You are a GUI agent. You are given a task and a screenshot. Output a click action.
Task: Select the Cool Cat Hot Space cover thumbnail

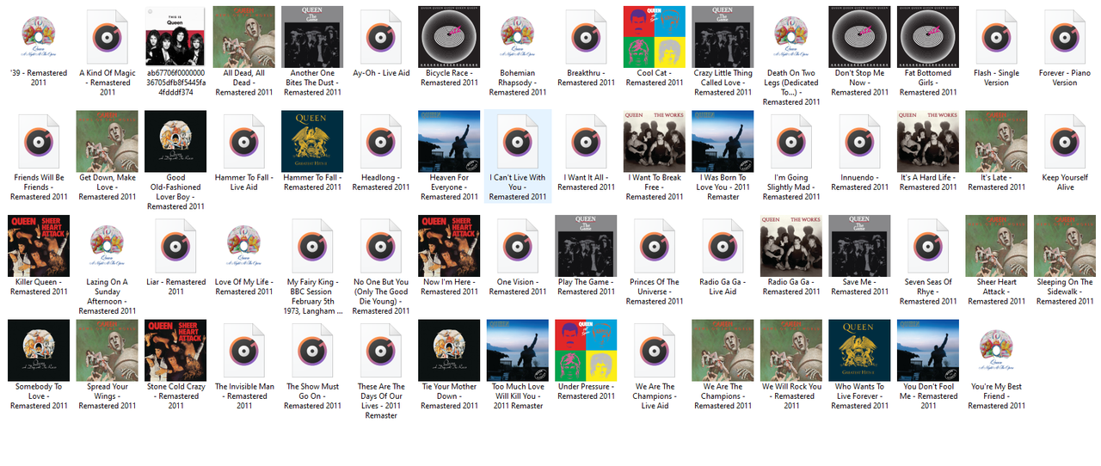pyautogui.click(x=655, y=37)
